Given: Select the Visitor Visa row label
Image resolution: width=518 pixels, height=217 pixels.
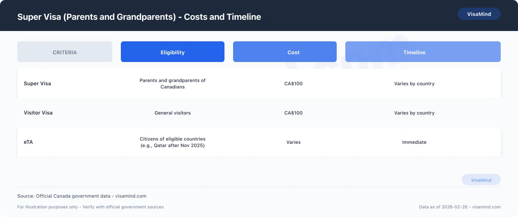Looking at the screenshot, I should coord(38,113).
